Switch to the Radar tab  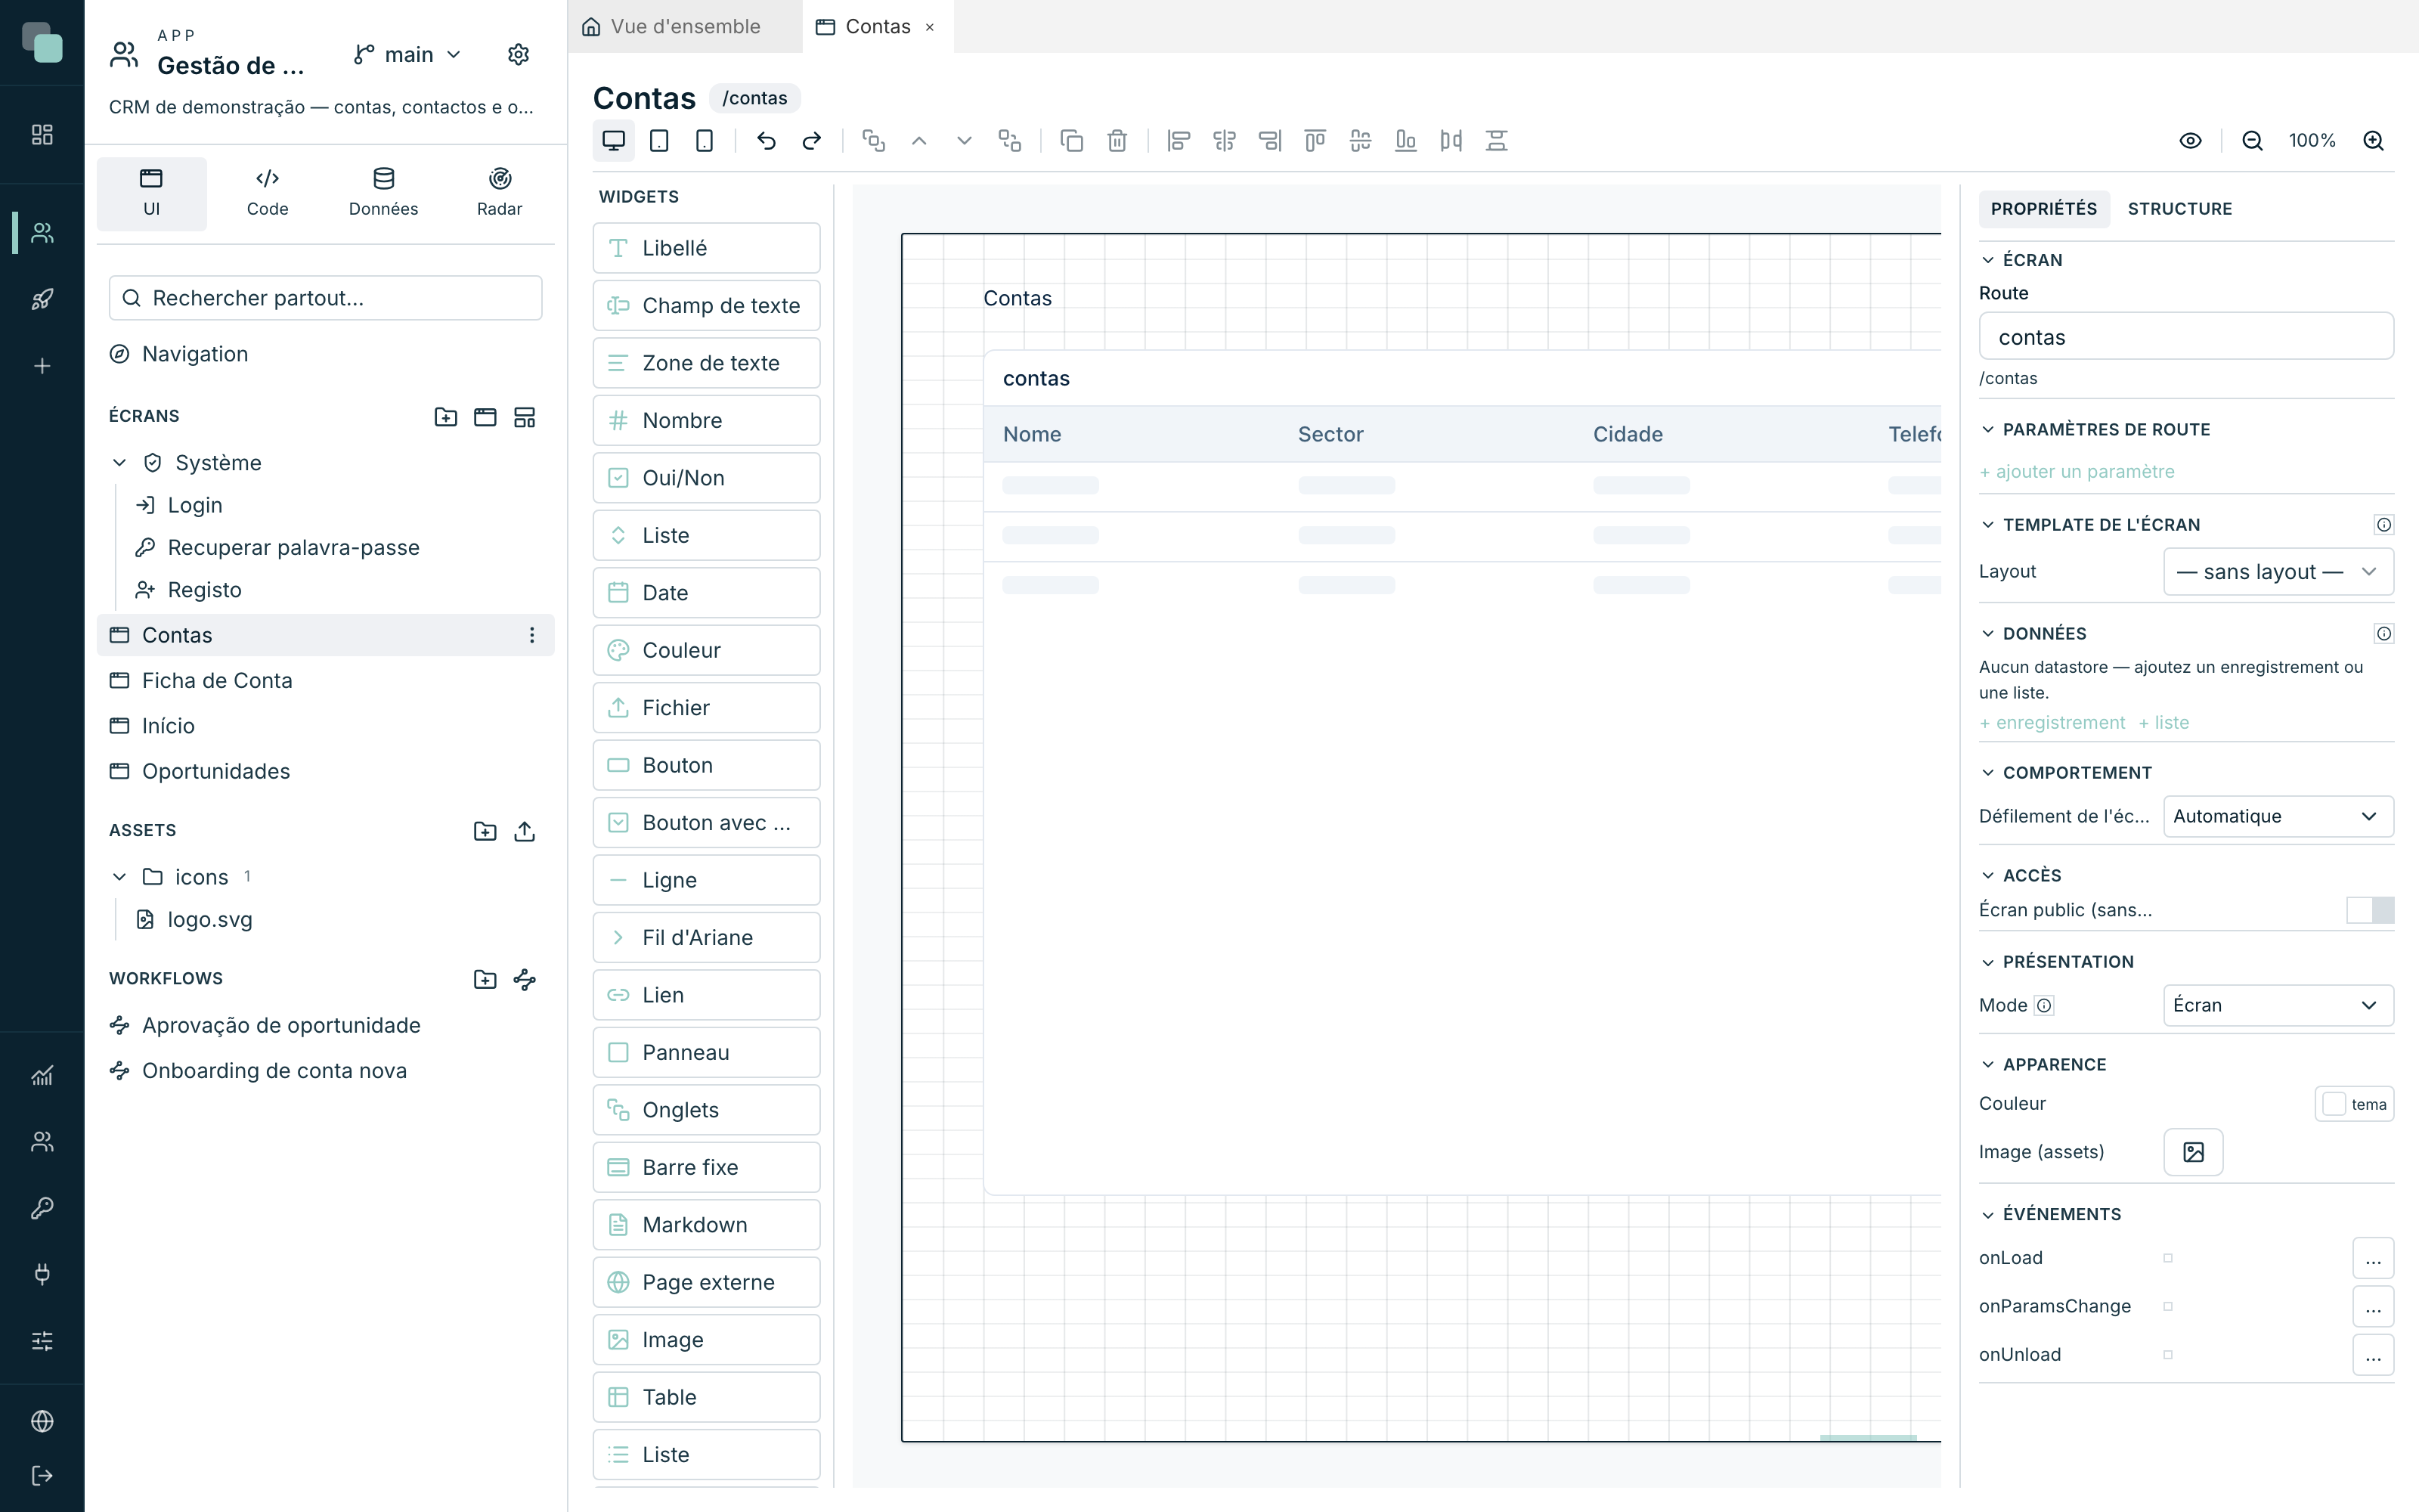tap(500, 193)
